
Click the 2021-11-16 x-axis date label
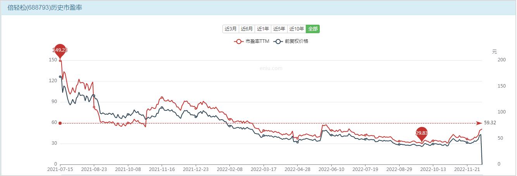coord(162,169)
